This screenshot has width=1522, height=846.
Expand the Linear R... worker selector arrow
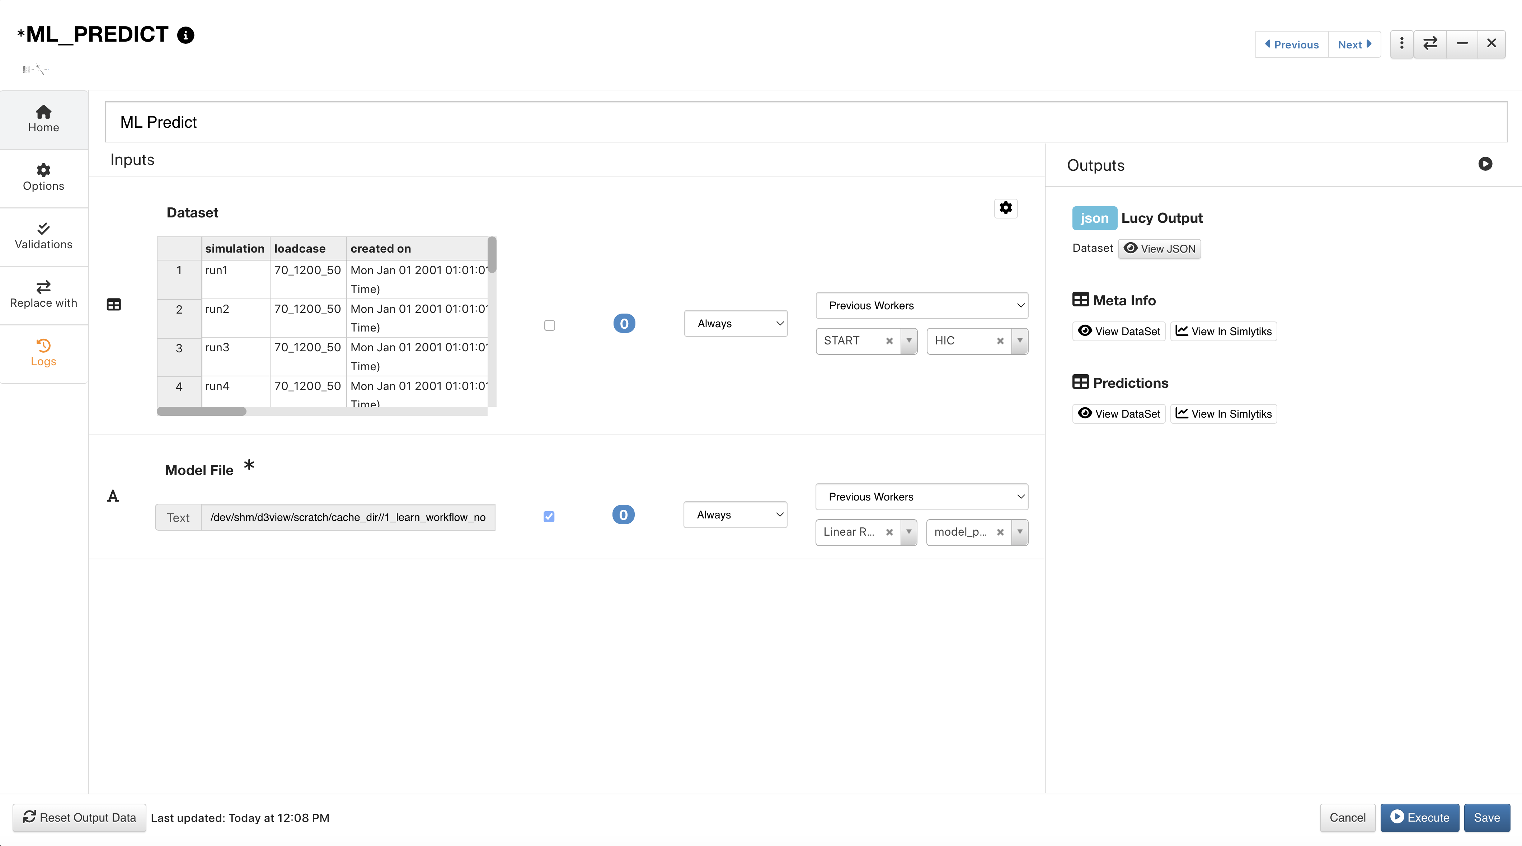click(x=909, y=532)
